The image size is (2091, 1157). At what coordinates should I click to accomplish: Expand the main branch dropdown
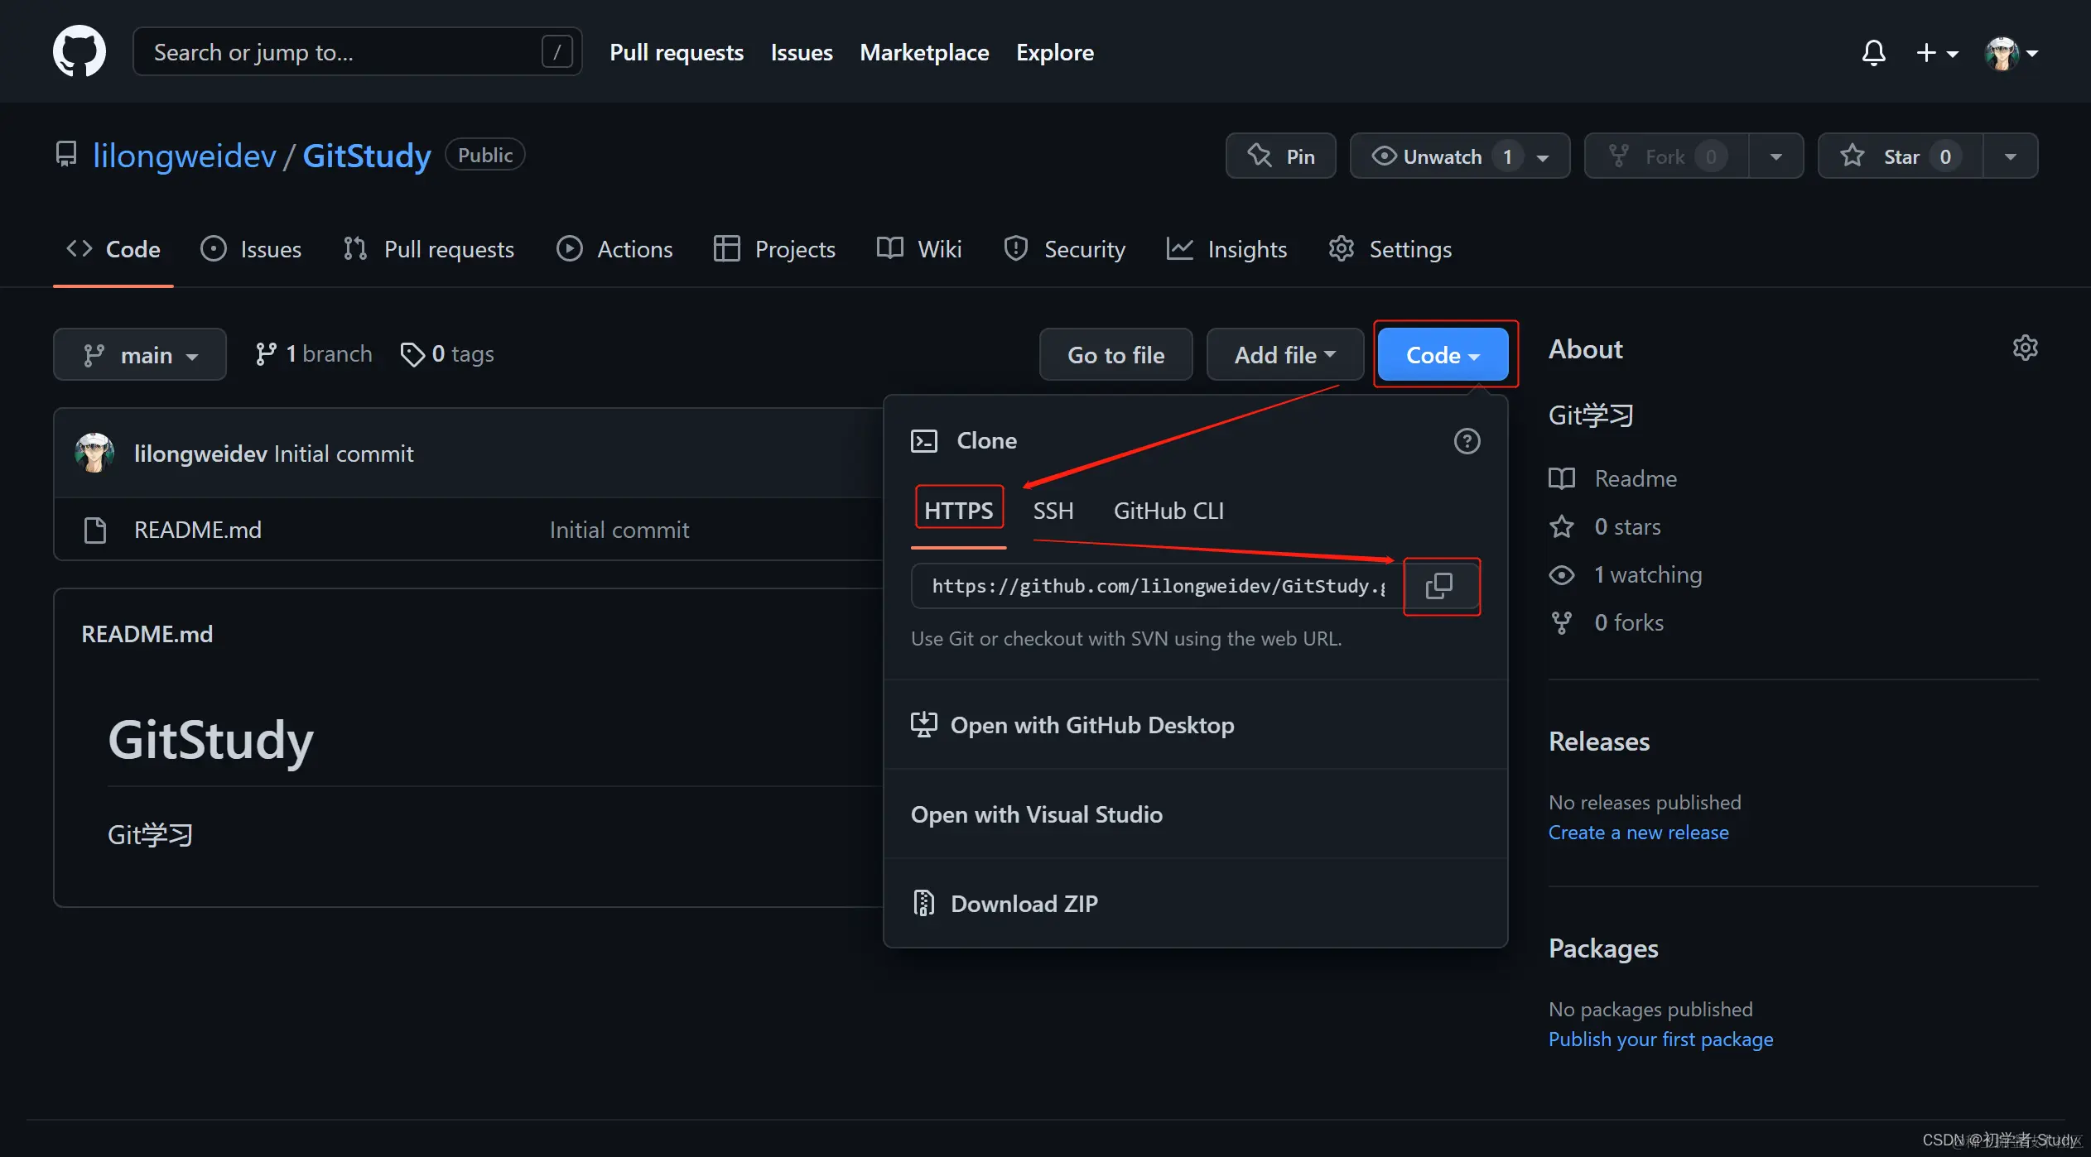click(140, 355)
